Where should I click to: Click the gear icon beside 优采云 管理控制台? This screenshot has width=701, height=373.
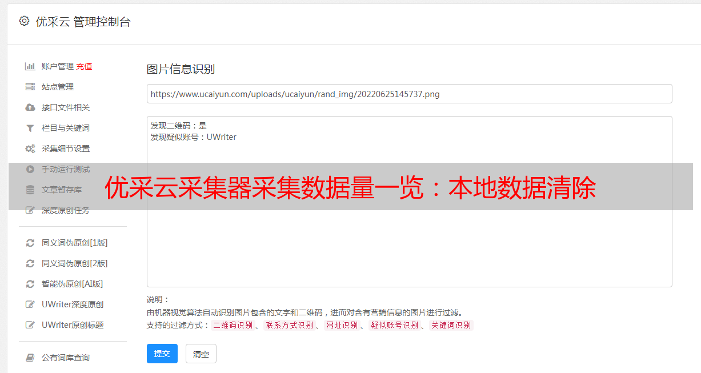(x=24, y=21)
